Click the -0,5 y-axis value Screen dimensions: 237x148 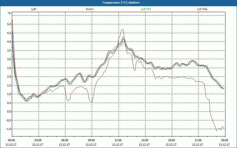pyautogui.click(x=9, y=120)
